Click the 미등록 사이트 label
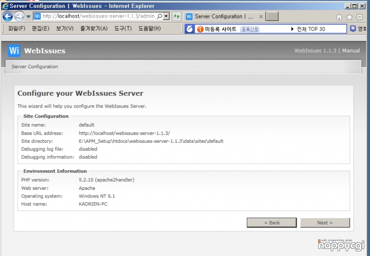 coord(220,29)
